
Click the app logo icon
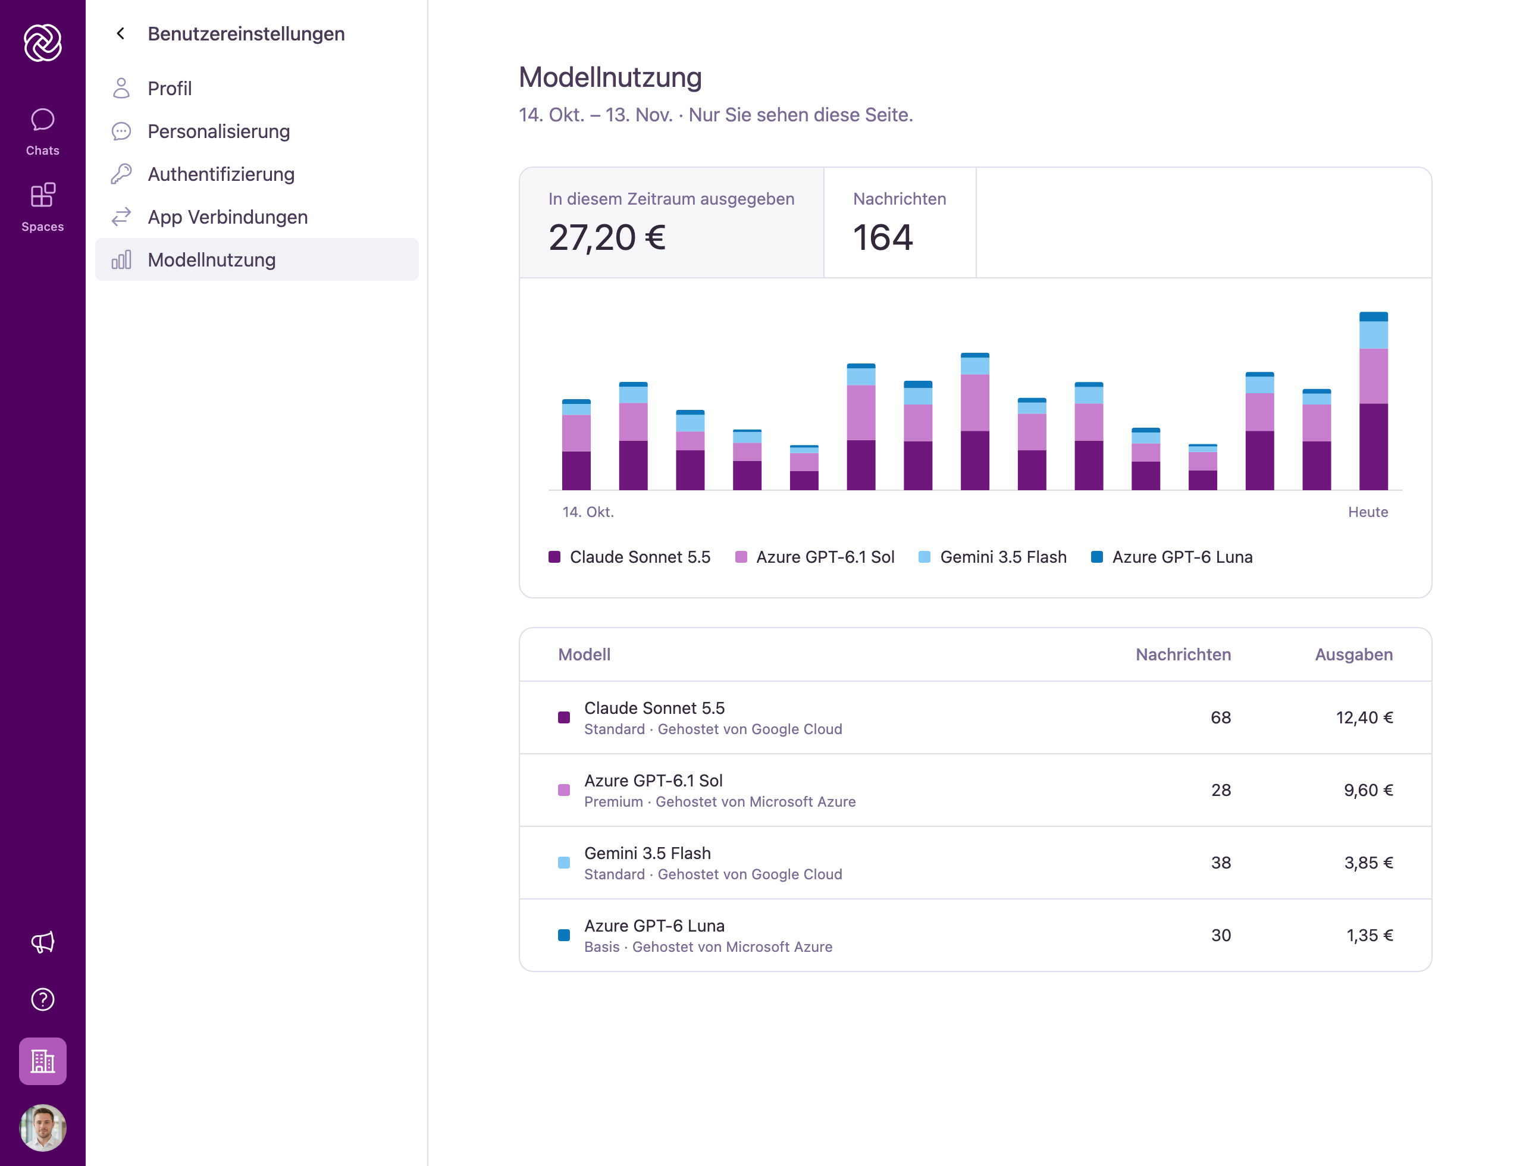42,42
